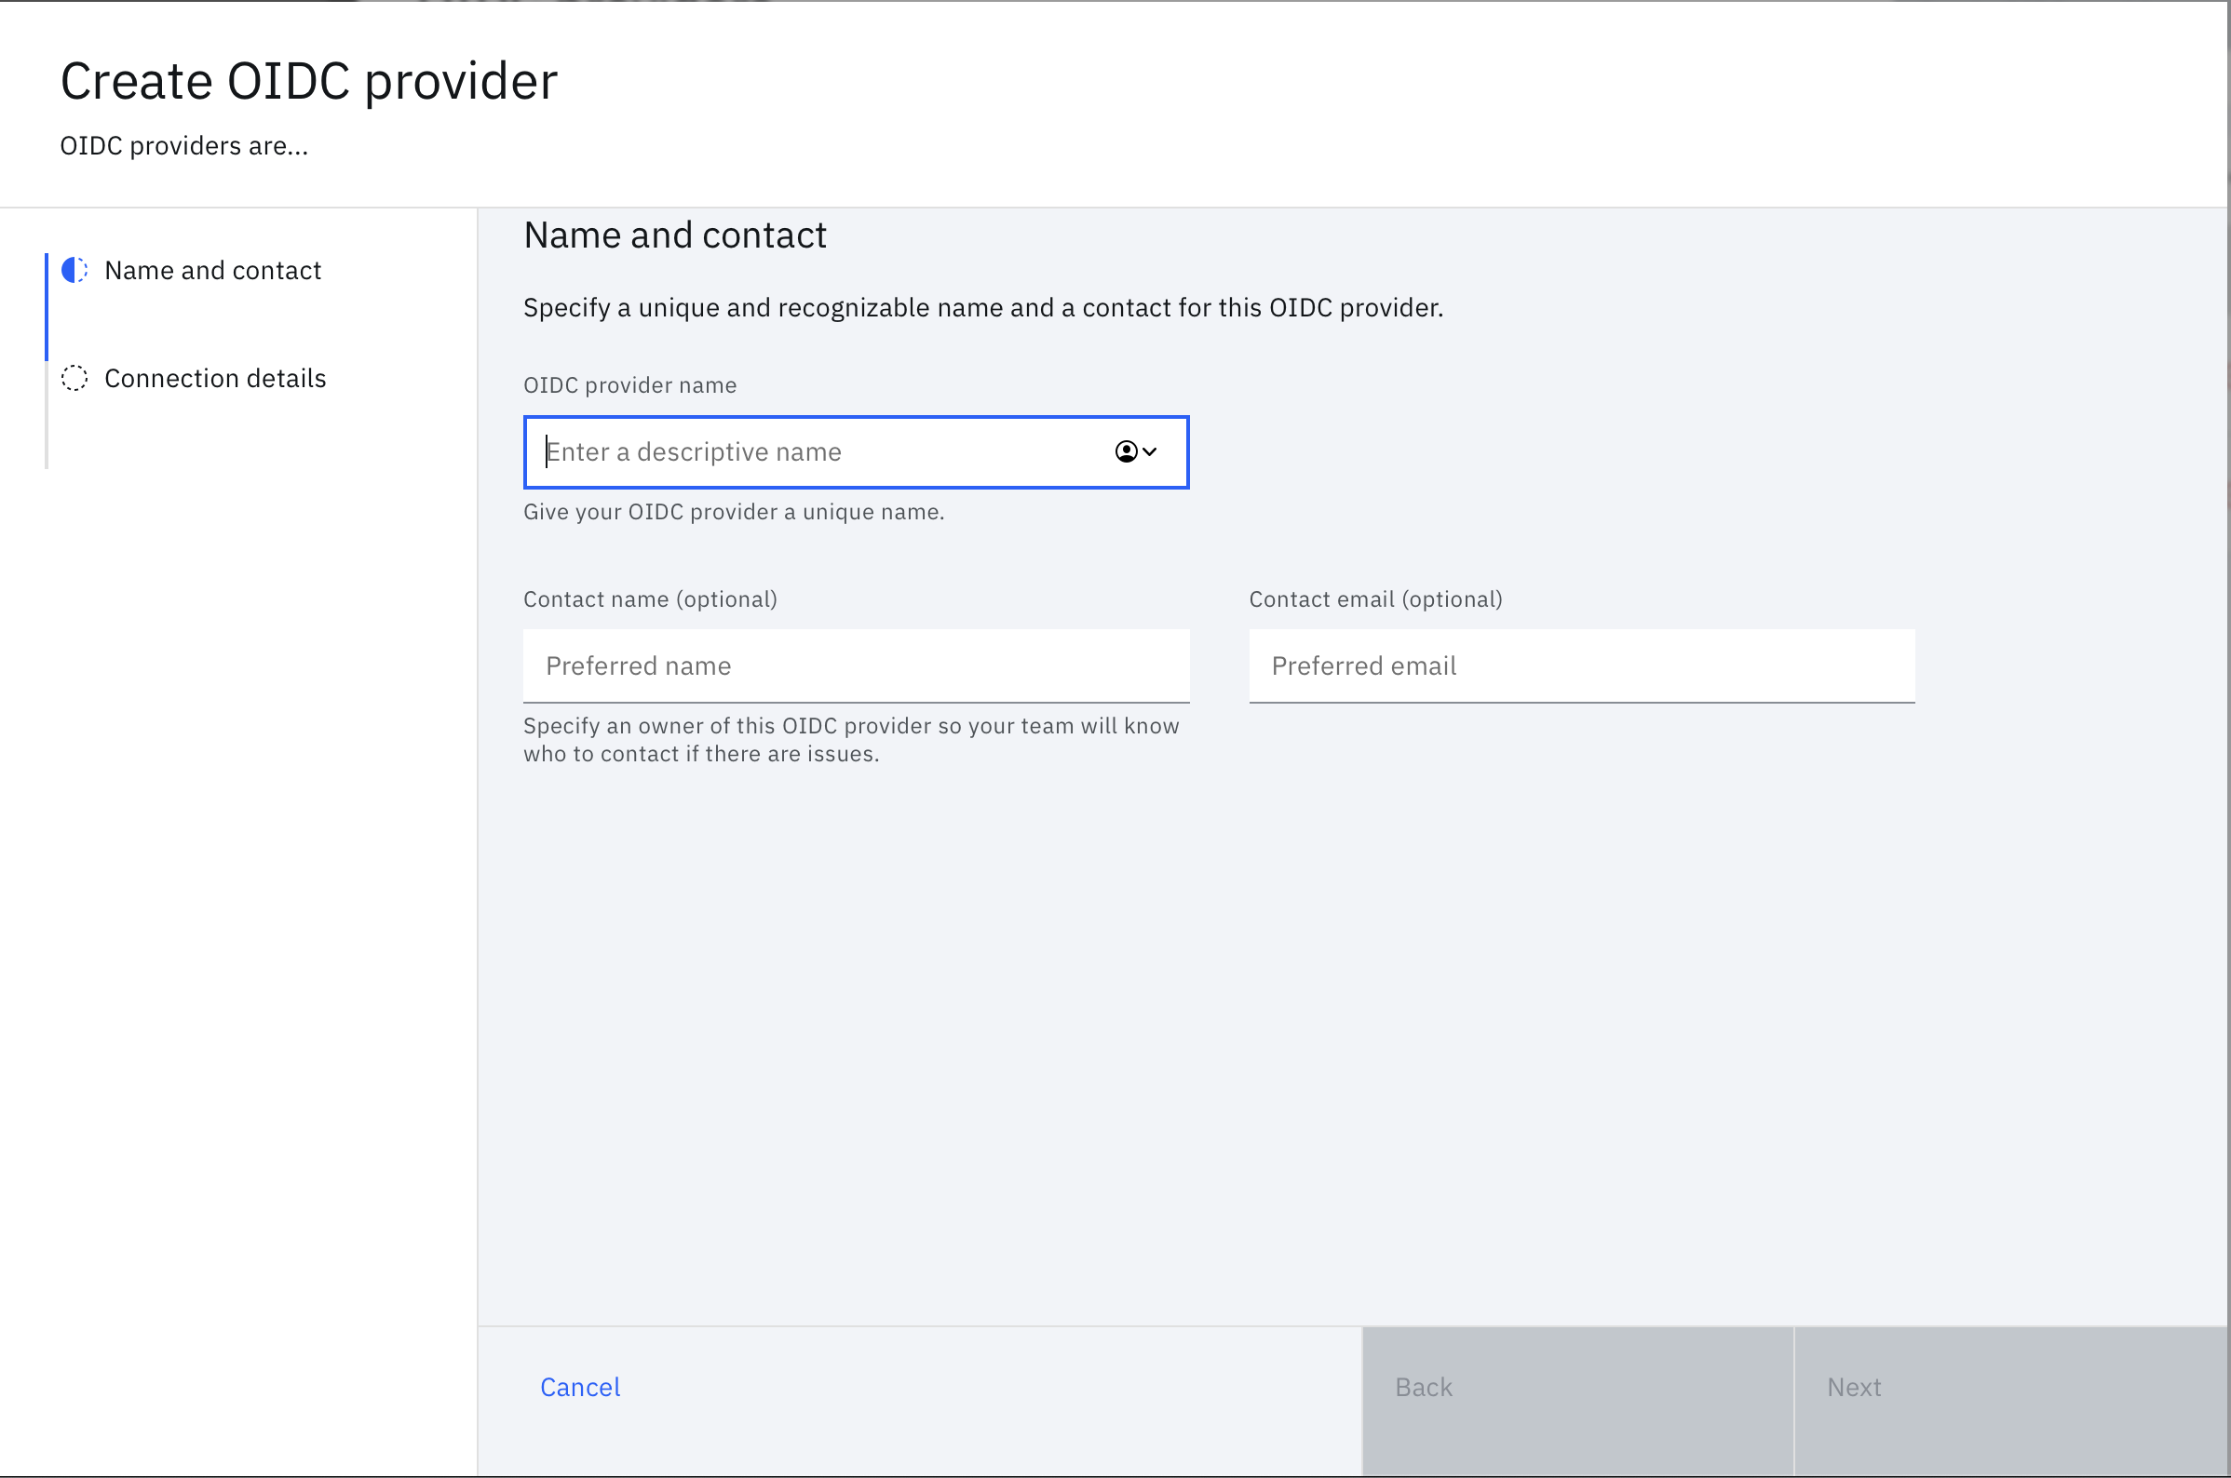Select the Connection details wizard step
The image size is (2231, 1478).
click(215, 378)
